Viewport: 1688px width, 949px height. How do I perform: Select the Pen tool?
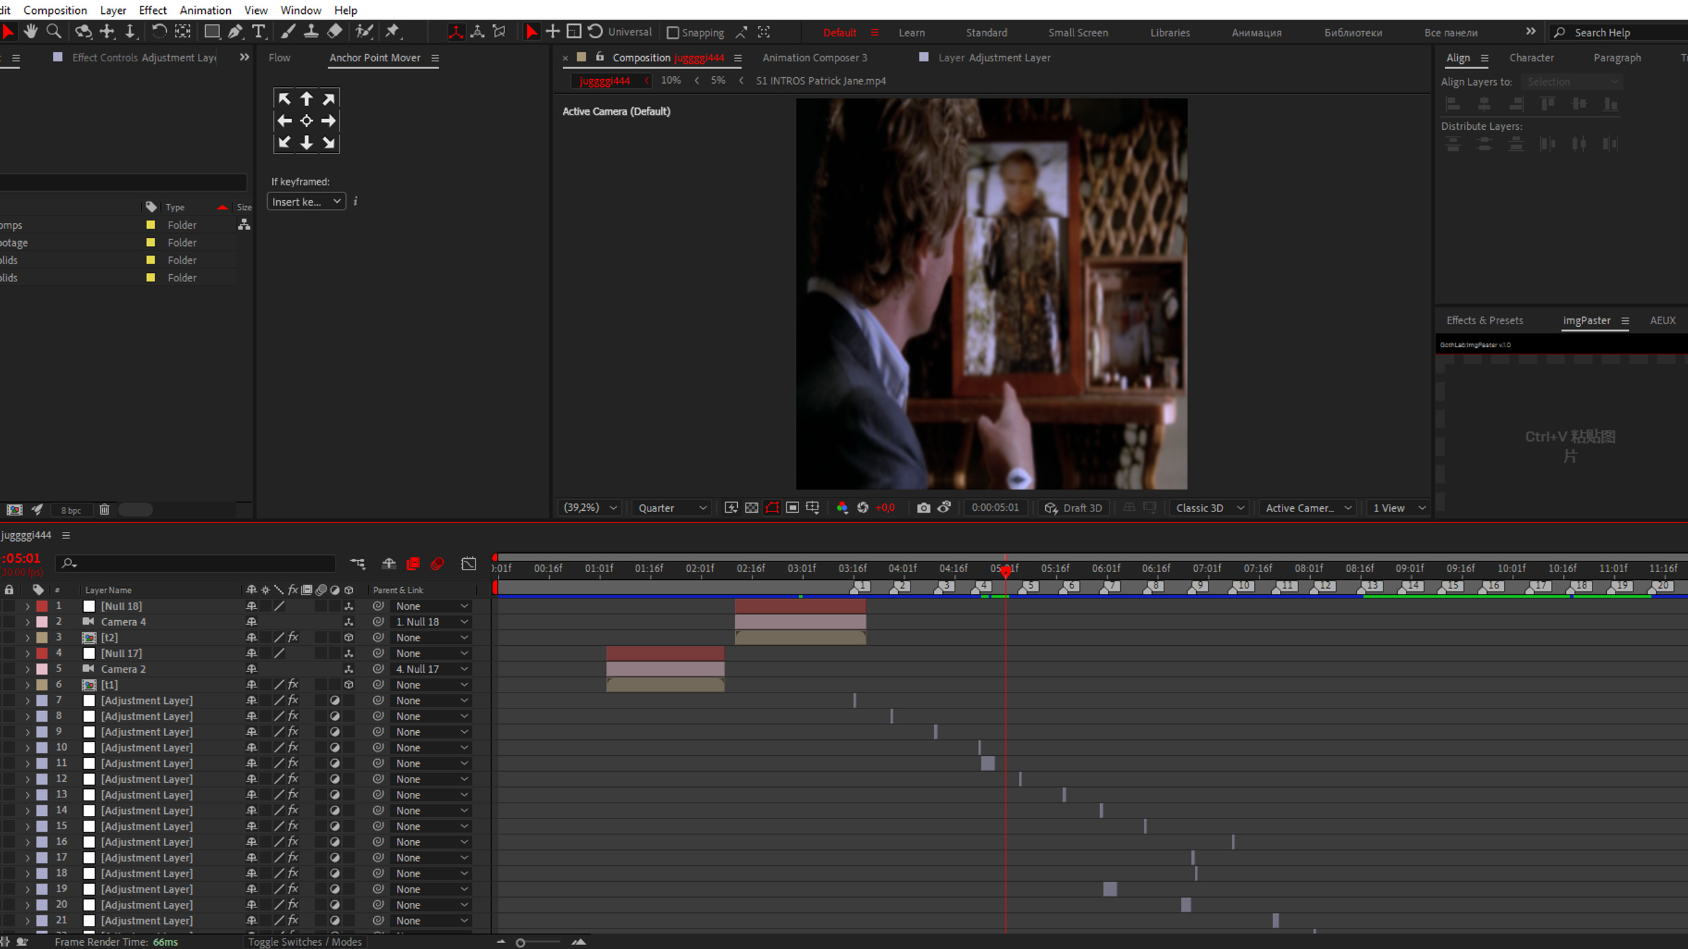[x=235, y=32]
